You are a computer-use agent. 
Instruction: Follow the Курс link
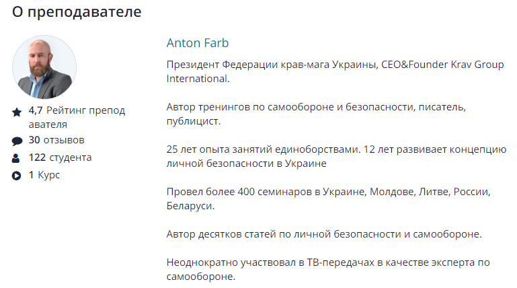(49, 176)
